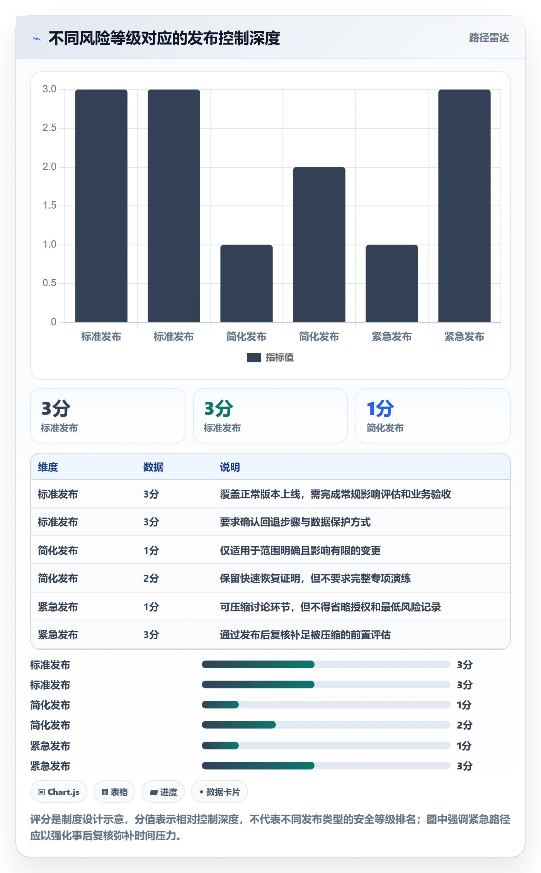Click the 数据卡片 diamond icon chip

pyautogui.click(x=219, y=792)
